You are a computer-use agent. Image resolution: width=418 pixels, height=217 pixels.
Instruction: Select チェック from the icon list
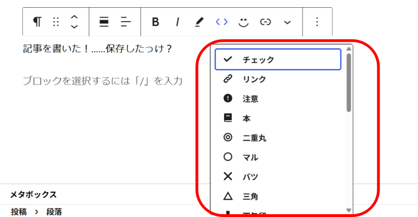pyautogui.click(x=278, y=60)
